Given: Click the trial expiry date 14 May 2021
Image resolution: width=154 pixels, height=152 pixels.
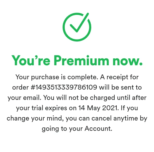Looking at the screenshot, I should (x=98, y=108).
